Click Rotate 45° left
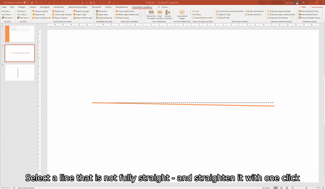Image resolution: width=325 pixels, height=189 pixels. tap(223, 18)
